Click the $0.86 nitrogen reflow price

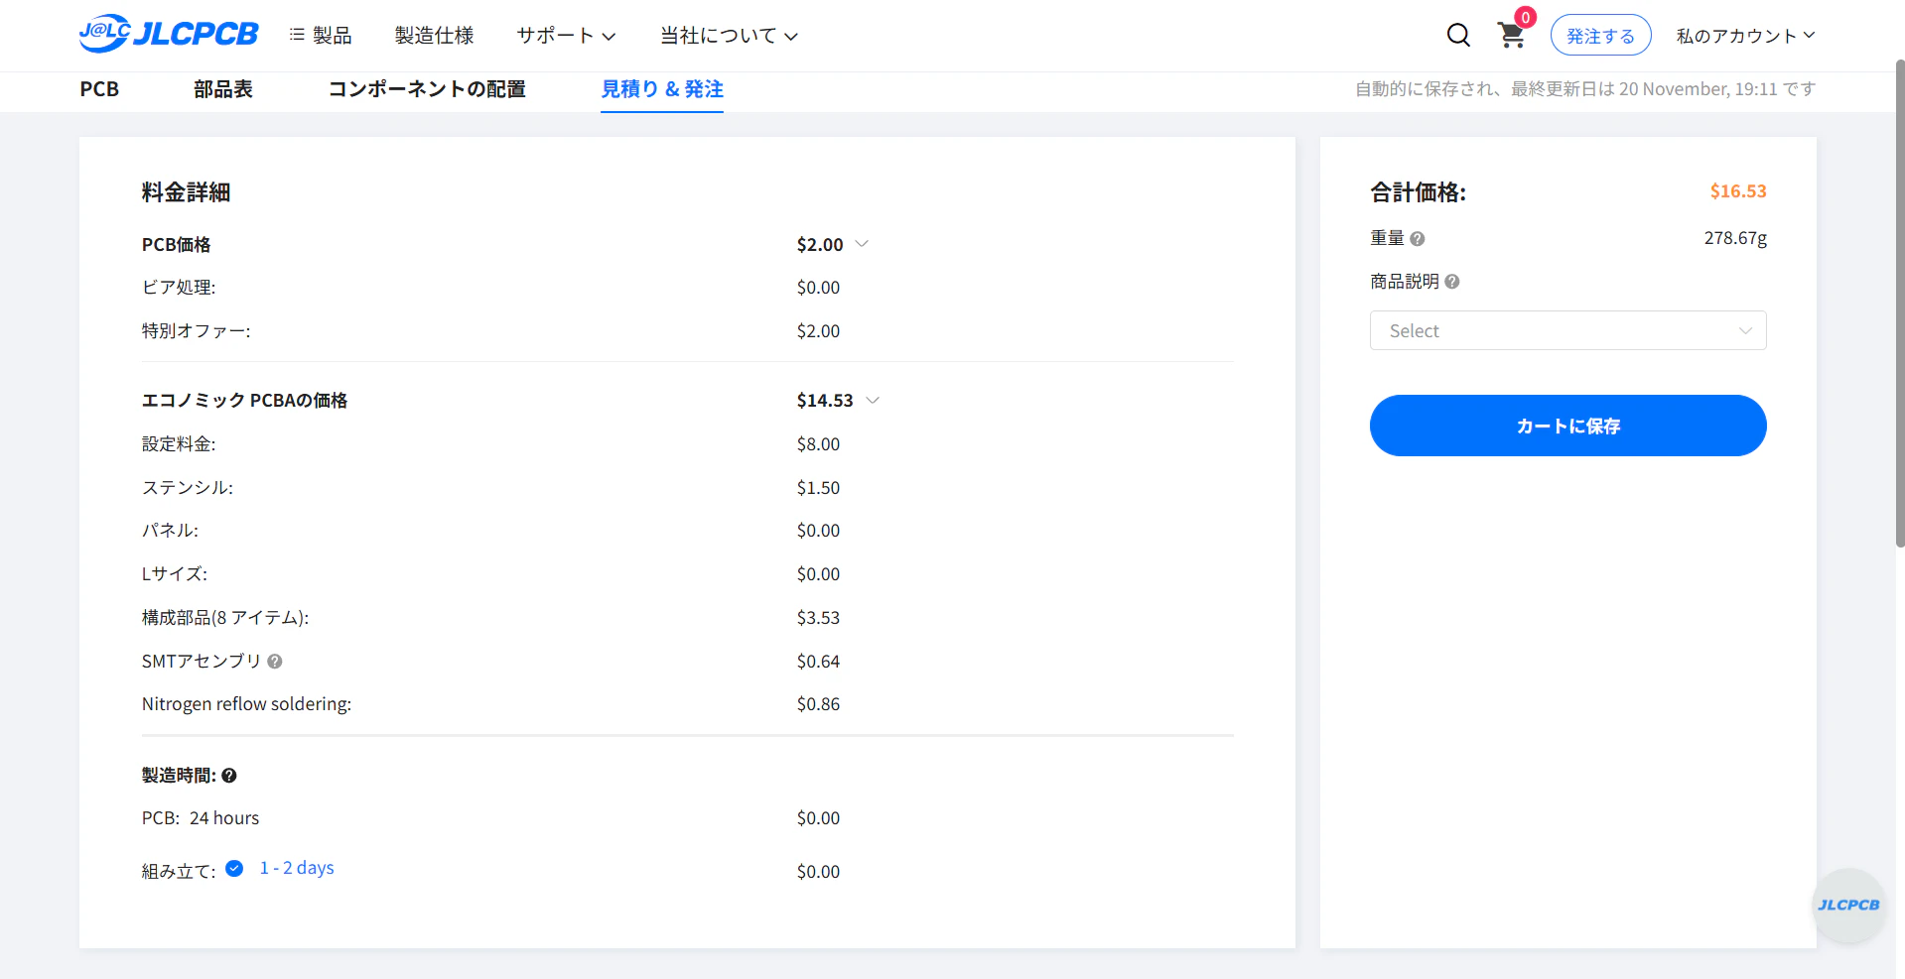click(818, 704)
